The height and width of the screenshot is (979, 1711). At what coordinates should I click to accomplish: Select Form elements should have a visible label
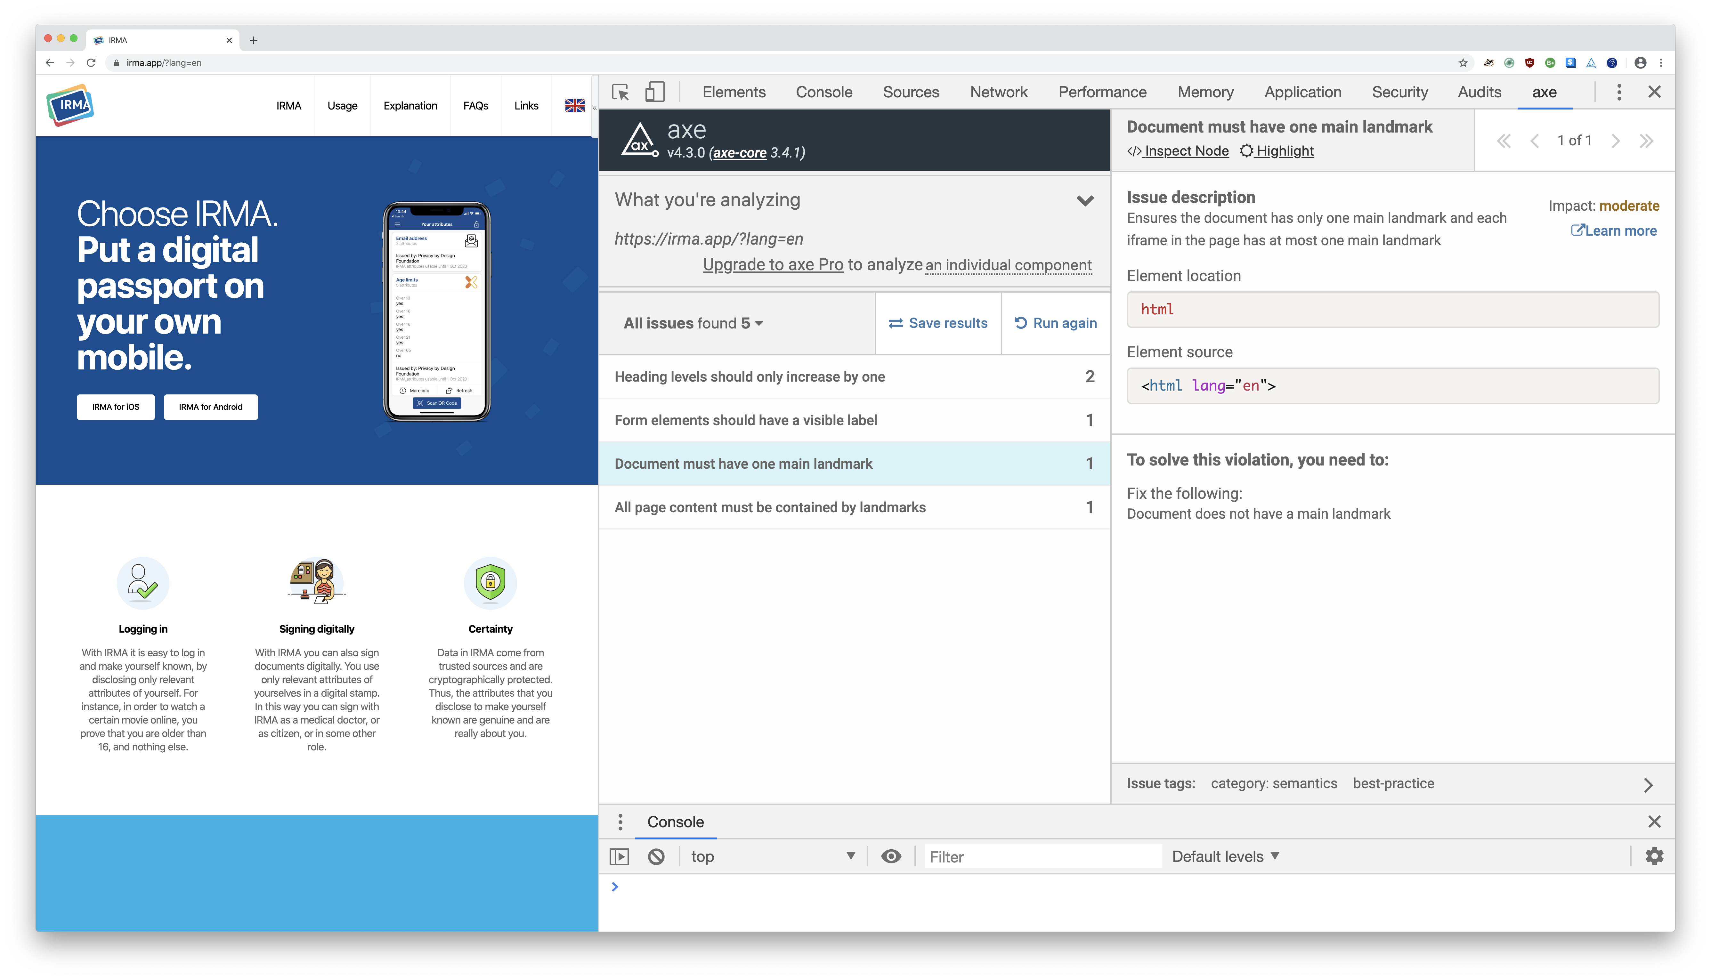854,420
